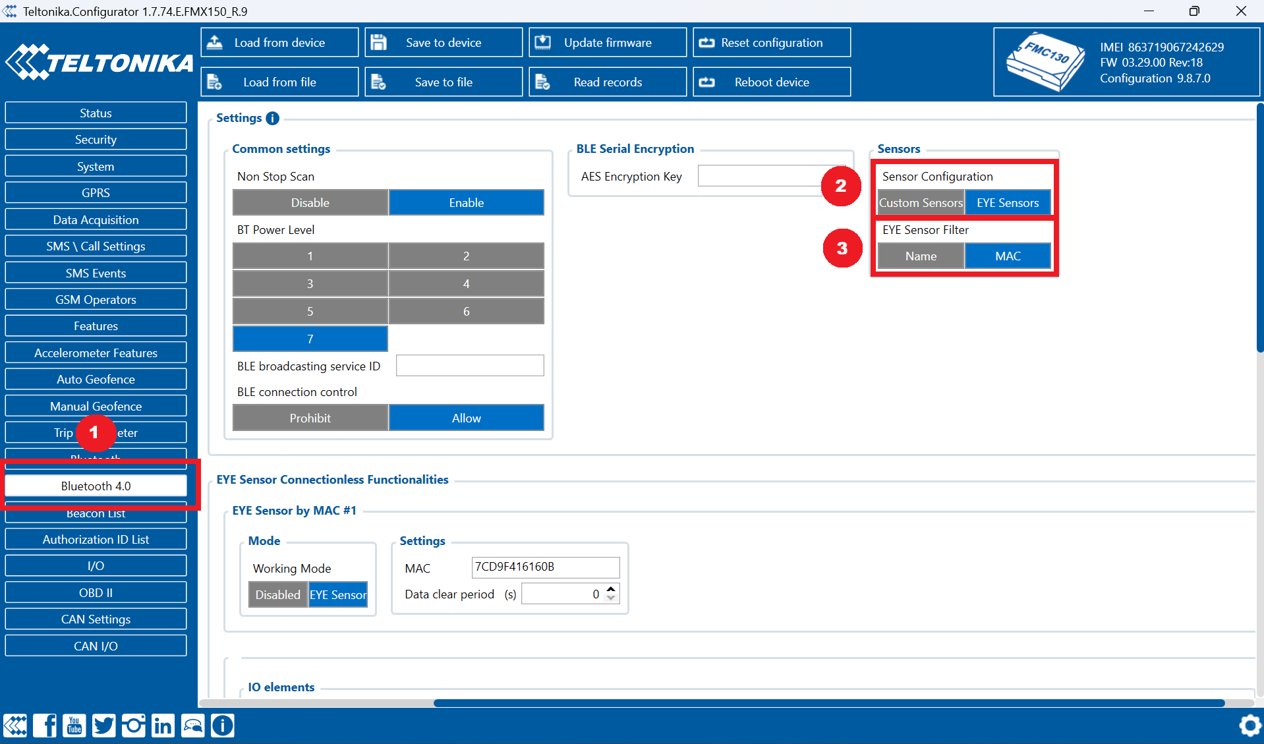Go to the CAN Settings section
This screenshot has width=1264, height=744.
(x=96, y=619)
